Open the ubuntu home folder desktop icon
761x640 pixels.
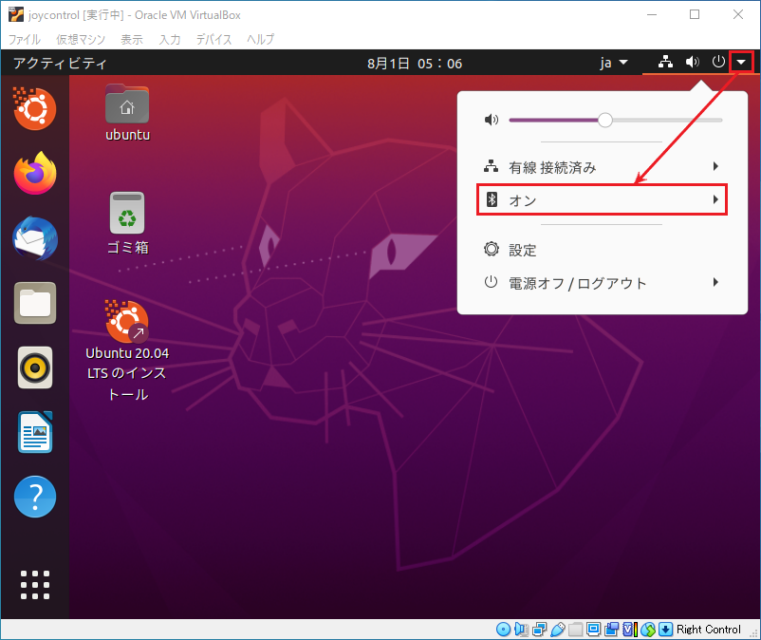coord(127,113)
